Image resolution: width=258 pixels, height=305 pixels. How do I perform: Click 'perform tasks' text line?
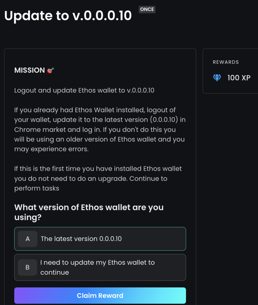click(x=37, y=189)
